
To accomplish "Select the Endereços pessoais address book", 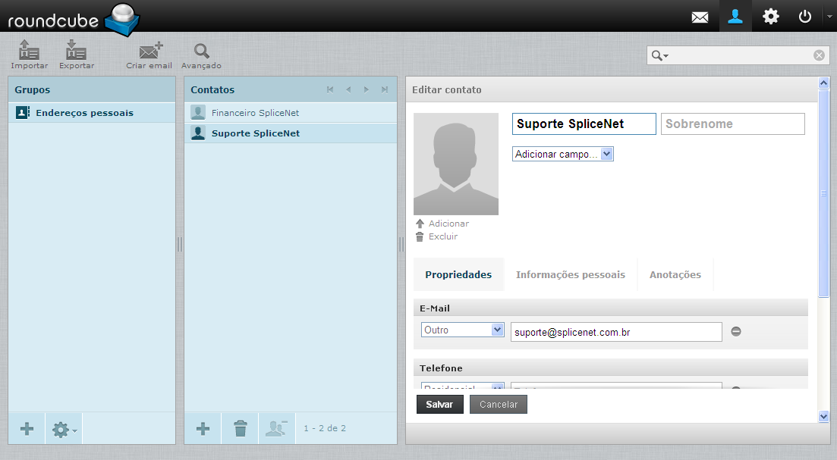I will tap(92, 113).
